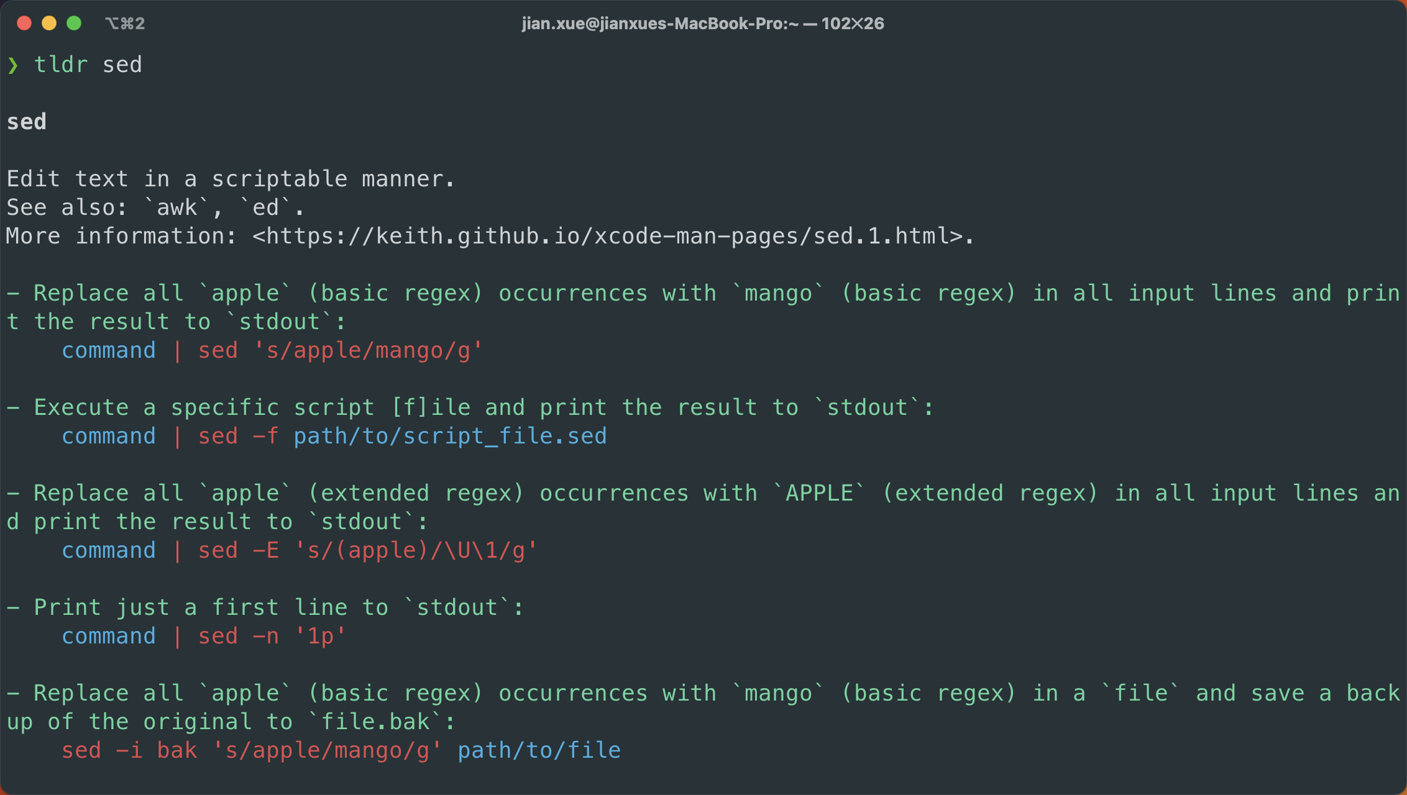Screen dimensions: 1407x795
Task: Click the green fullscreen window button
Action: (x=74, y=23)
